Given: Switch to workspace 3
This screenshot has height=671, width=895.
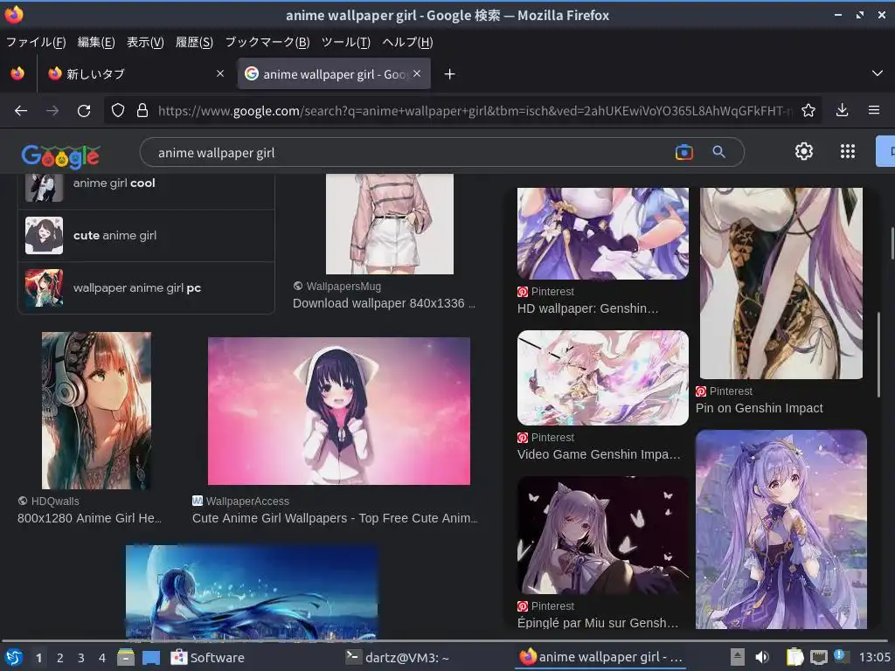Looking at the screenshot, I should tap(81, 658).
